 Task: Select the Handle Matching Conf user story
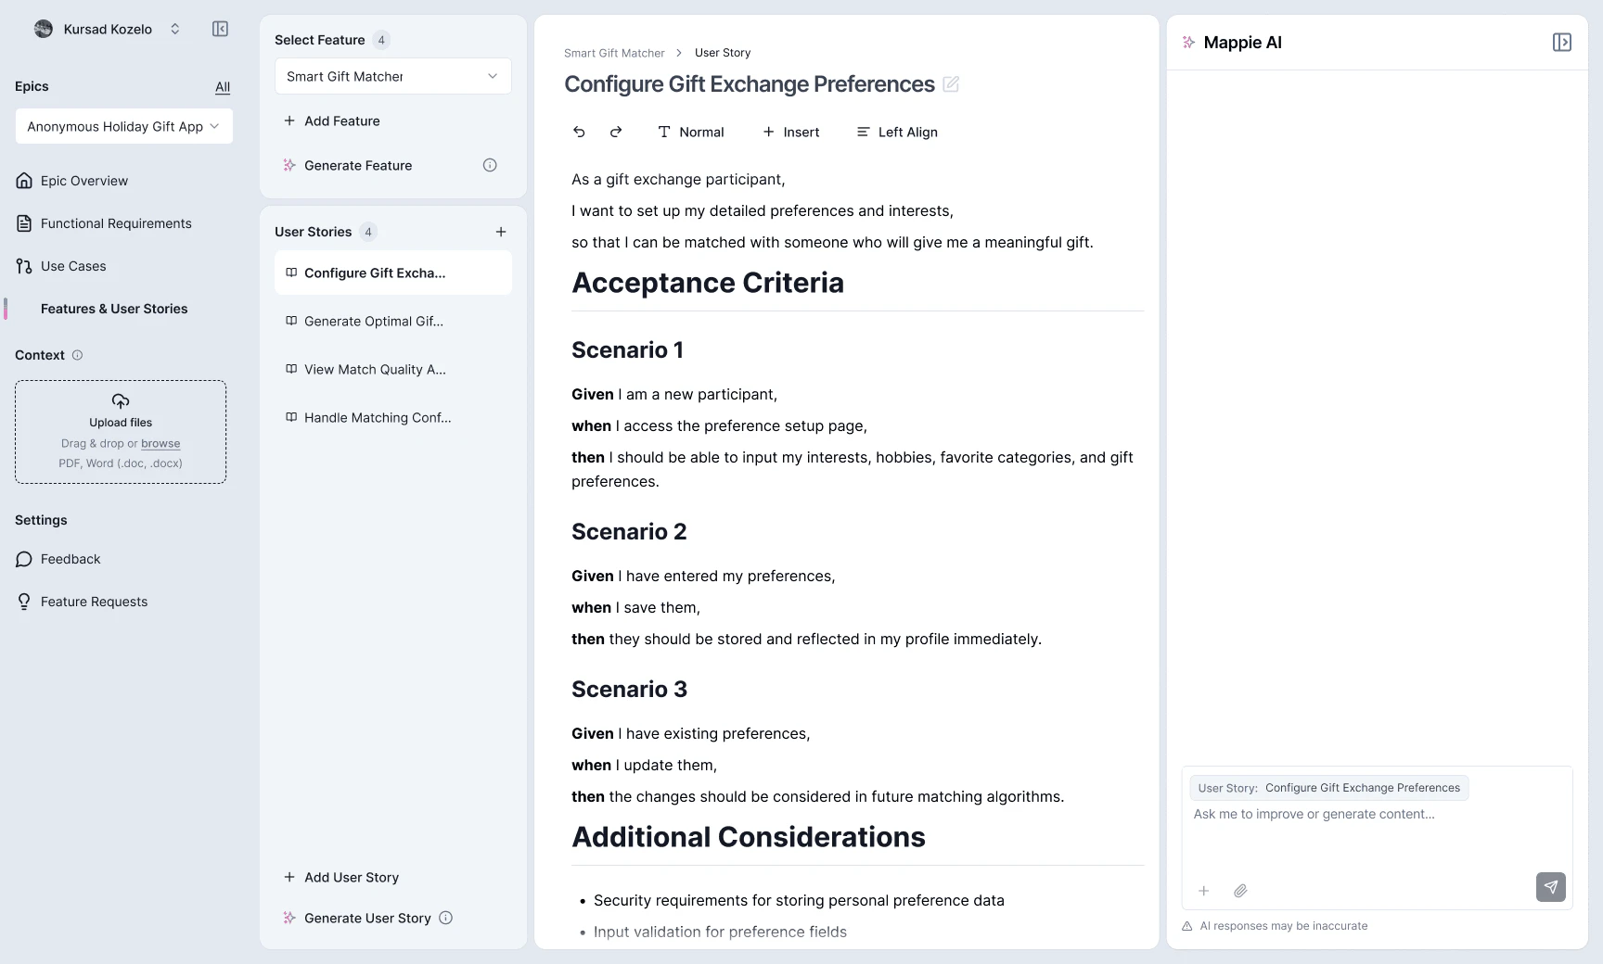pyautogui.click(x=378, y=417)
